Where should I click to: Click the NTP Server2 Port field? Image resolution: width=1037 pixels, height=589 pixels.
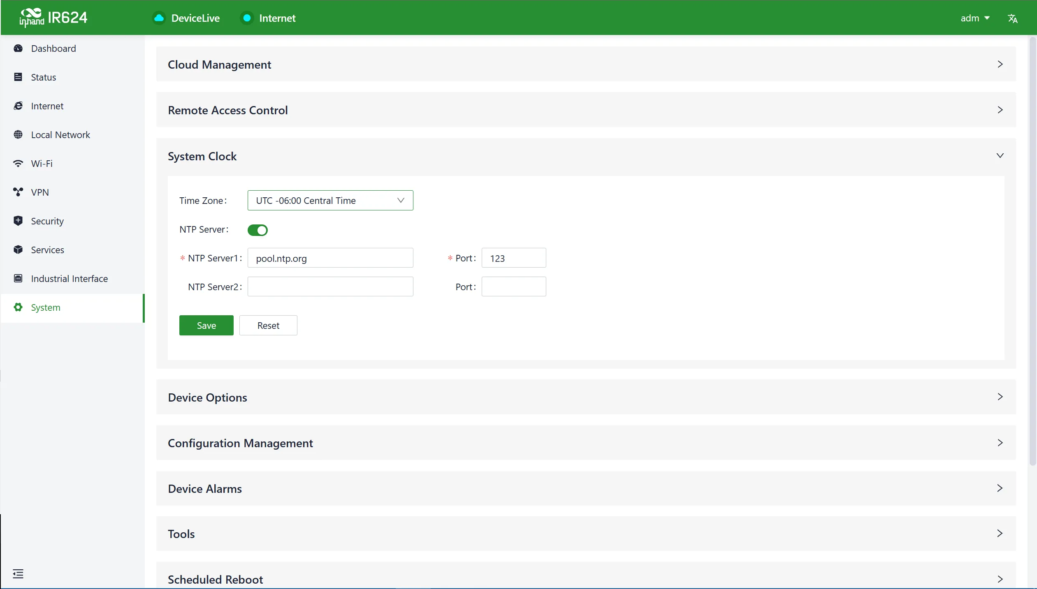tap(514, 287)
